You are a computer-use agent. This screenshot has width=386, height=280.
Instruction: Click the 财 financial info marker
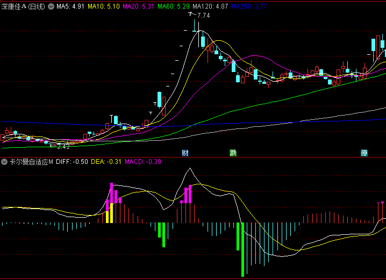185,153
